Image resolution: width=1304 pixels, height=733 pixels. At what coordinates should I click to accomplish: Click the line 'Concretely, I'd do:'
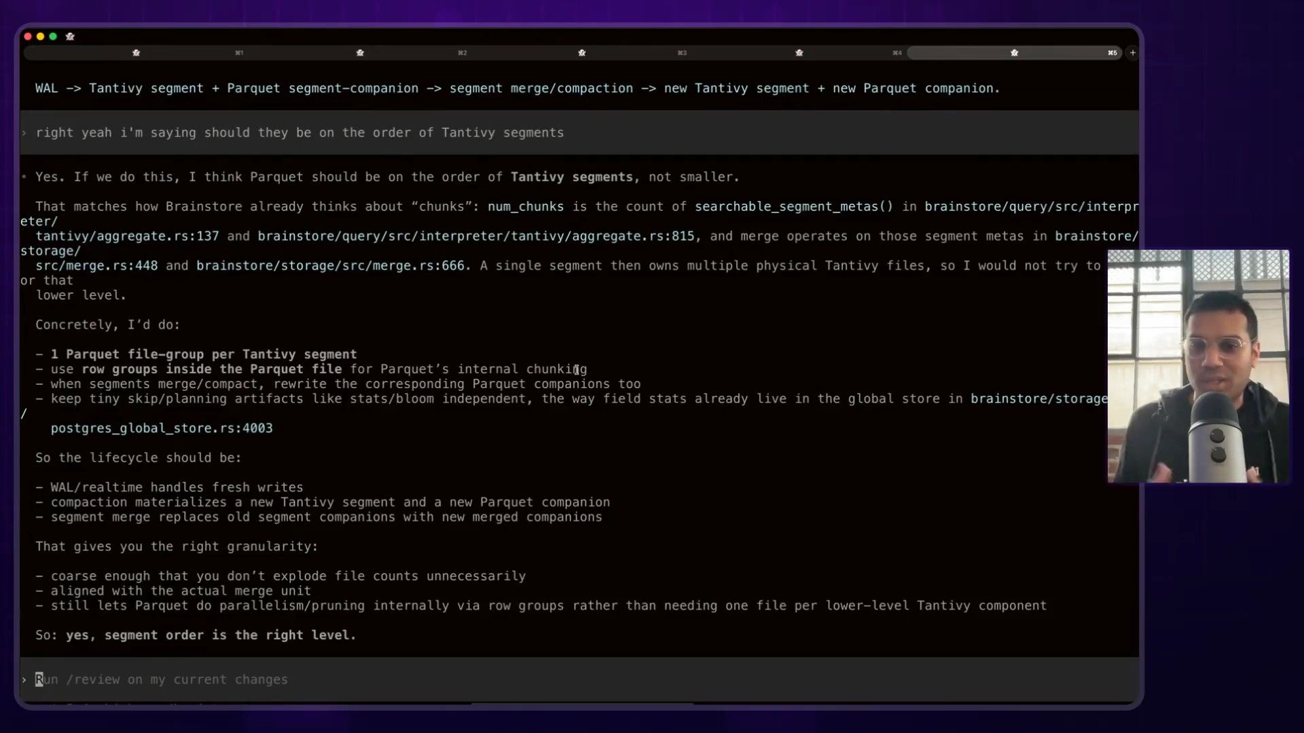coord(107,325)
